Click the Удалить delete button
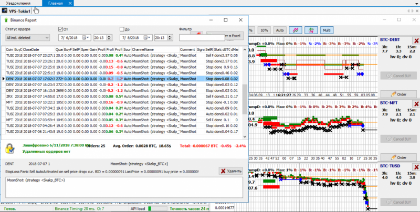Screen dimensions: 420x212 tap(230, 171)
